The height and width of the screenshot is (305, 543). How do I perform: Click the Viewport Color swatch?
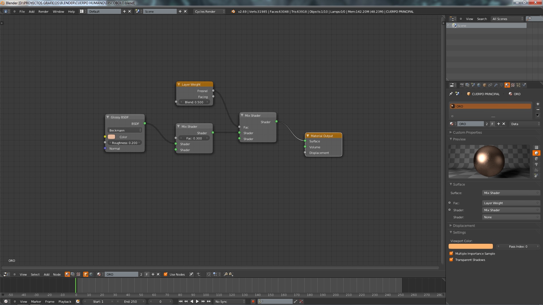click(x=471, y=246)
